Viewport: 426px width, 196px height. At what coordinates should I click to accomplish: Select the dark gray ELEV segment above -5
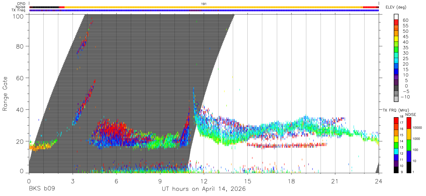coord(396,88)
